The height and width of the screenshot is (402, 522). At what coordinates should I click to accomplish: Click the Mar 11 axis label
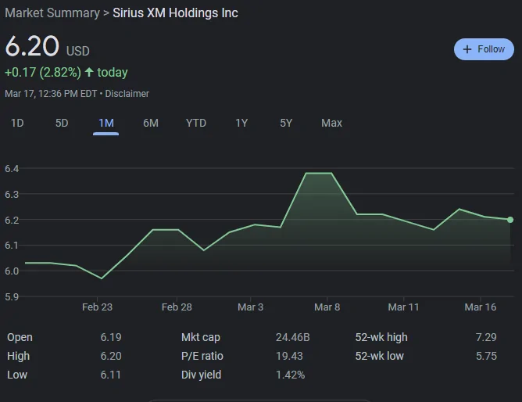pos(403,307)
